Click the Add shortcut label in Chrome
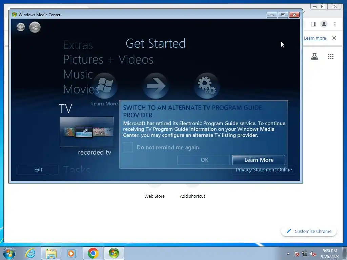This screenshot has height=260, width=347. pyautogui.click(x=192, y=196)
